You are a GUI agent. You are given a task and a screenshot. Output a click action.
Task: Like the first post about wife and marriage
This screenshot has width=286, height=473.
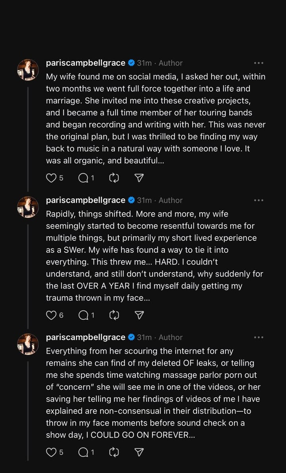click(51, 178)
